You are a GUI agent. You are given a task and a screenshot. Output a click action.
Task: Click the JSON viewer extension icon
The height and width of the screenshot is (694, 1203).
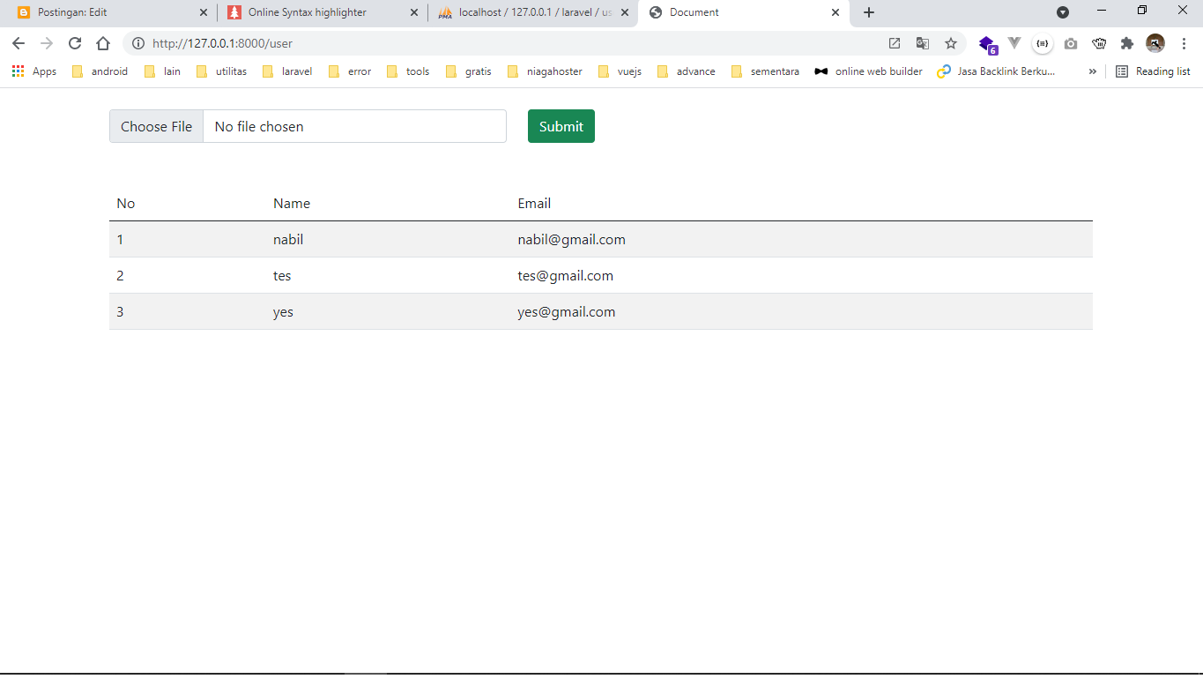point(1043,42)
